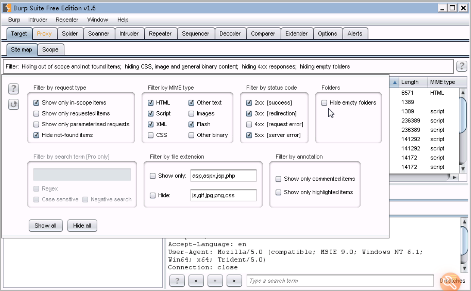This screenshot has width=471, height=291.
Task: Switch to the Proxy tab
Action: pyautogui.click(x=44, y=34)
